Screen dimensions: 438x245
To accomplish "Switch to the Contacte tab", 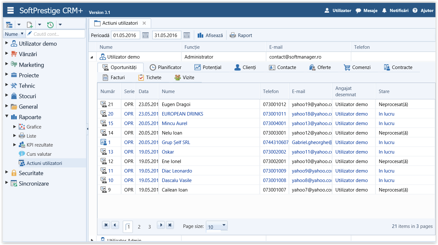I will point(283,67).
